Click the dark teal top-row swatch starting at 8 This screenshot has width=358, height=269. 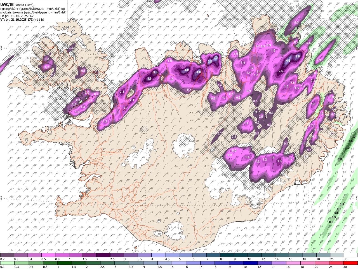point(227,255)
